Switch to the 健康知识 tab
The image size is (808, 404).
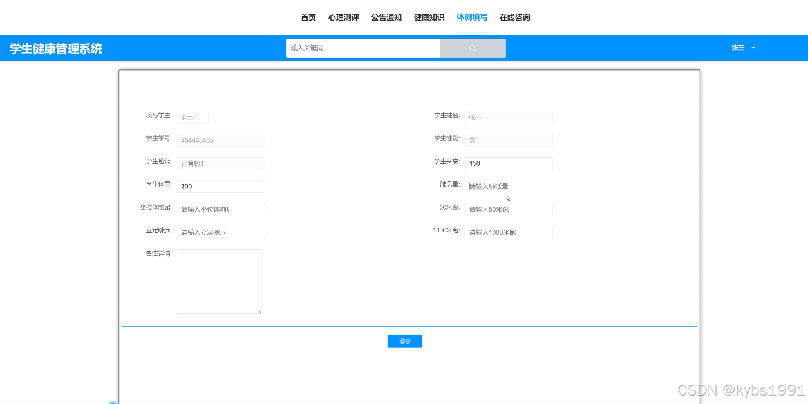429,17
